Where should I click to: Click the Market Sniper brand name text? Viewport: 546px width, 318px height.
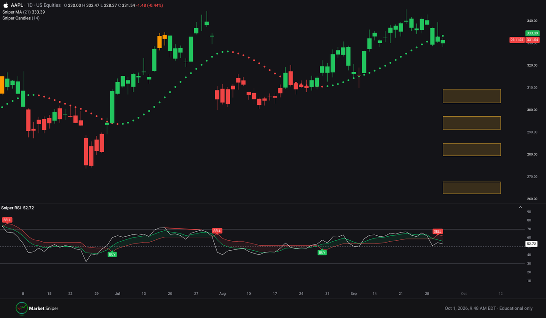pyautogui.click(x=45, y=308)
